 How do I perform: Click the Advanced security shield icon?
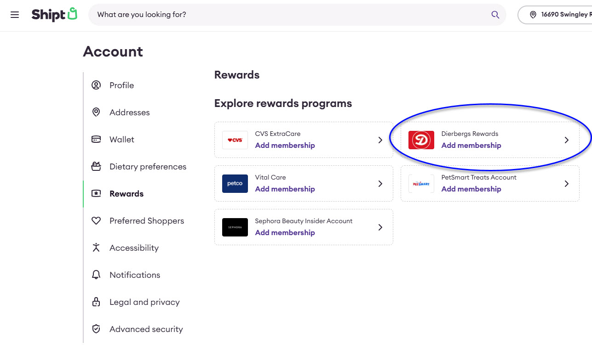(x=96, y=329)
